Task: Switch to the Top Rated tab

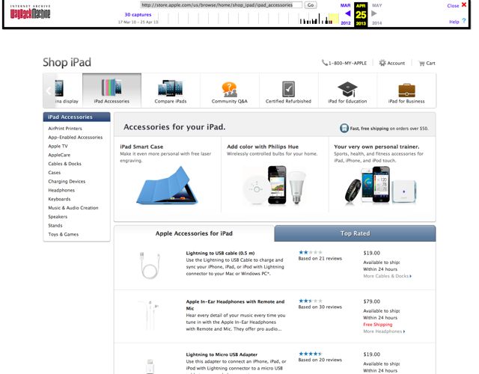Action: click(x=355, y=233)
